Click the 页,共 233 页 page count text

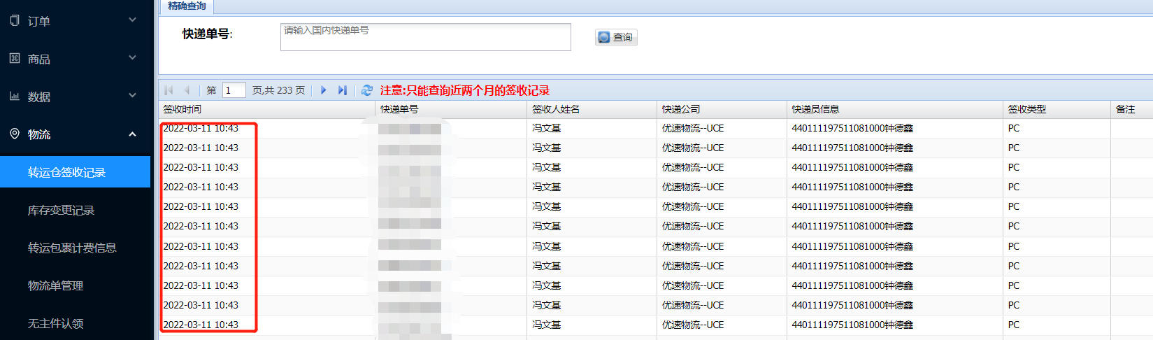click(x=278, y=90)
